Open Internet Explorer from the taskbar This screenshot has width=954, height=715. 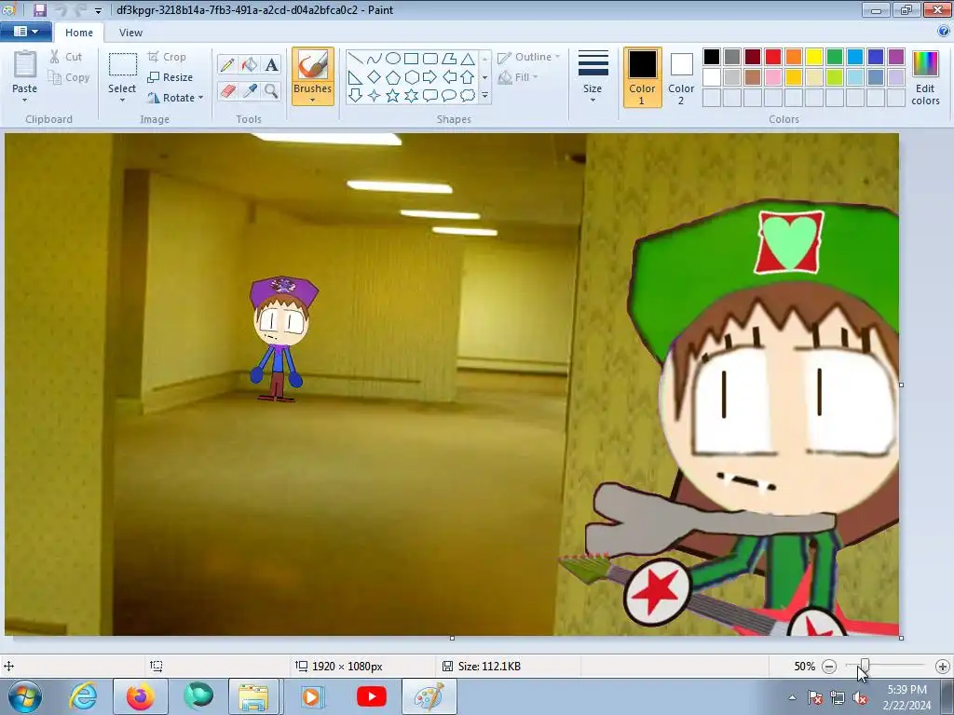83,696
